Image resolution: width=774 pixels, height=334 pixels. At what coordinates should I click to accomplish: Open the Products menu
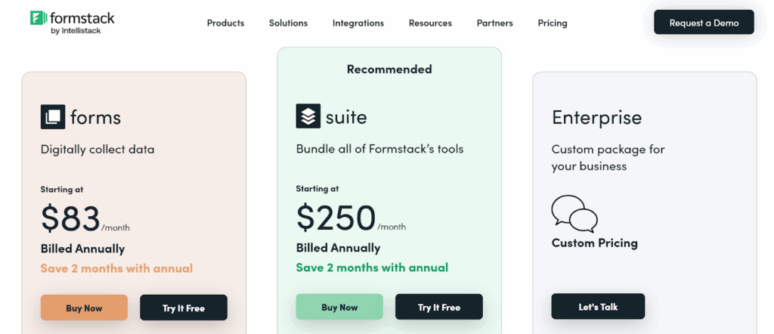(x=225, y=23)
